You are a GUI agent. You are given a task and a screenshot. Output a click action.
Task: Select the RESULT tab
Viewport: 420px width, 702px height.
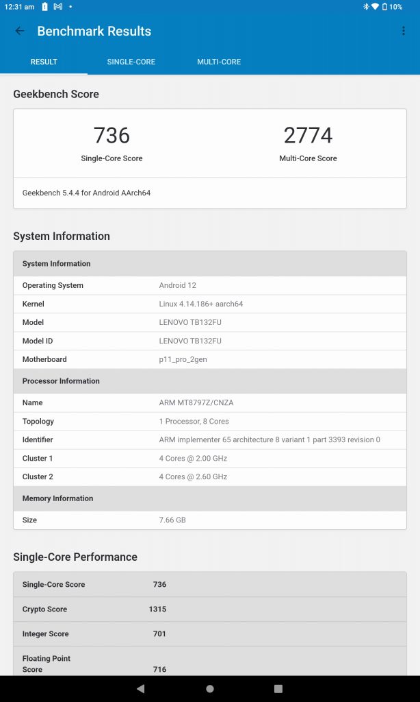point(44,62)
